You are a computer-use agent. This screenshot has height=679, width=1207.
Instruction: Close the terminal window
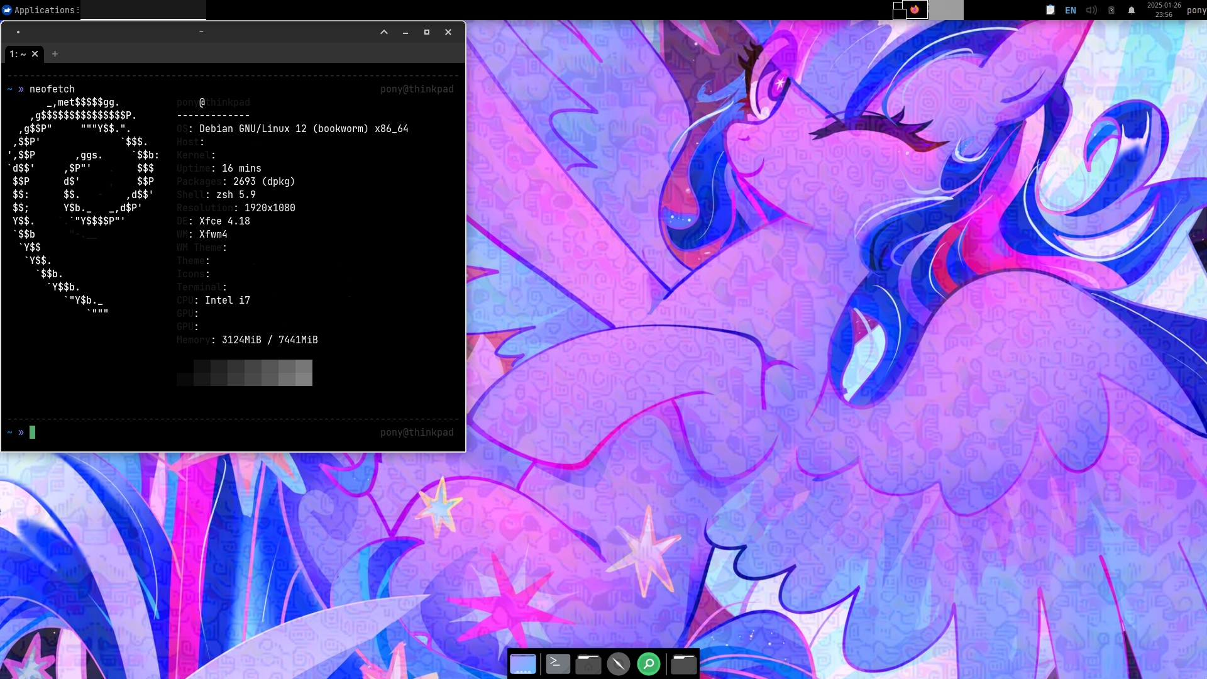[448, 32]
